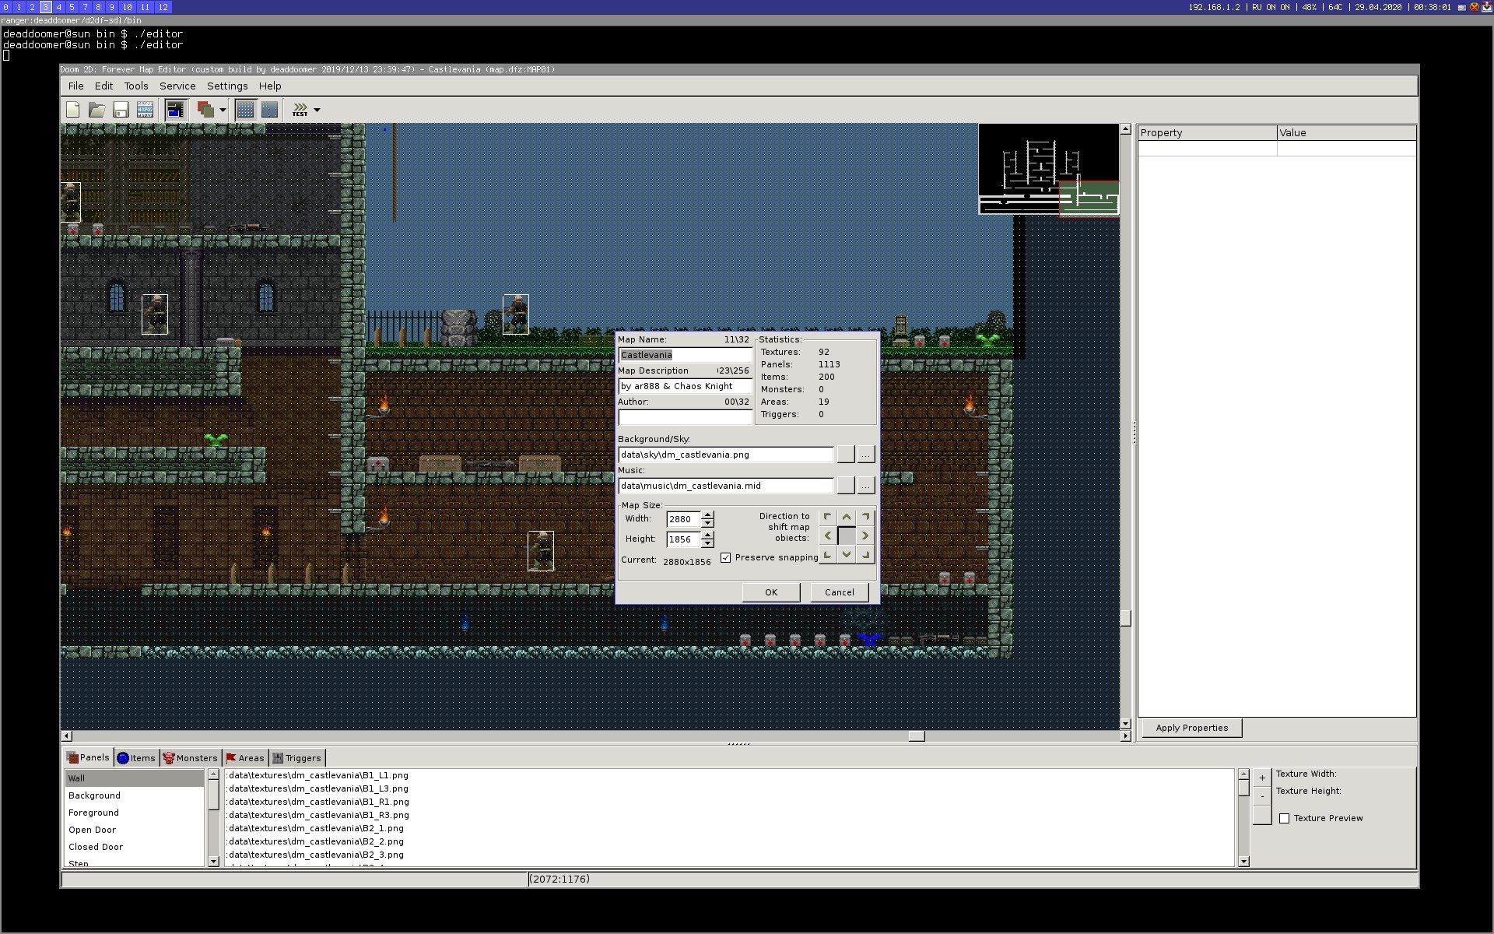Cancel the map options dialog

840,592
